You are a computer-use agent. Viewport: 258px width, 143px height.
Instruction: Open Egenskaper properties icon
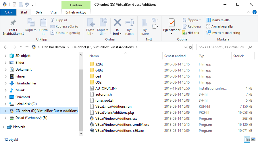[x=172, y=23]
